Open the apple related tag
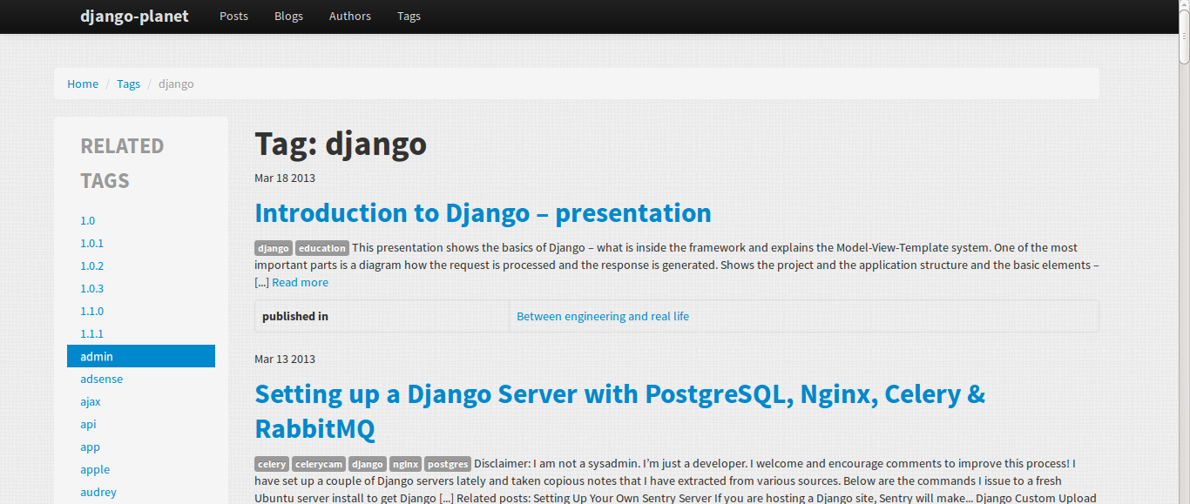Screen dimensions: 1190x504 pos(141,469)
